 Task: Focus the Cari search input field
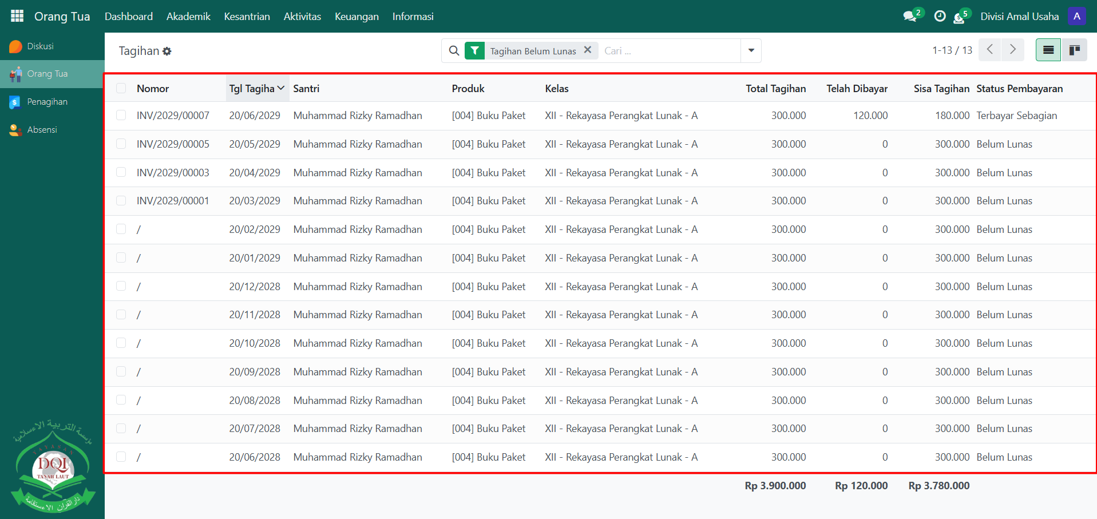(670, 51)
